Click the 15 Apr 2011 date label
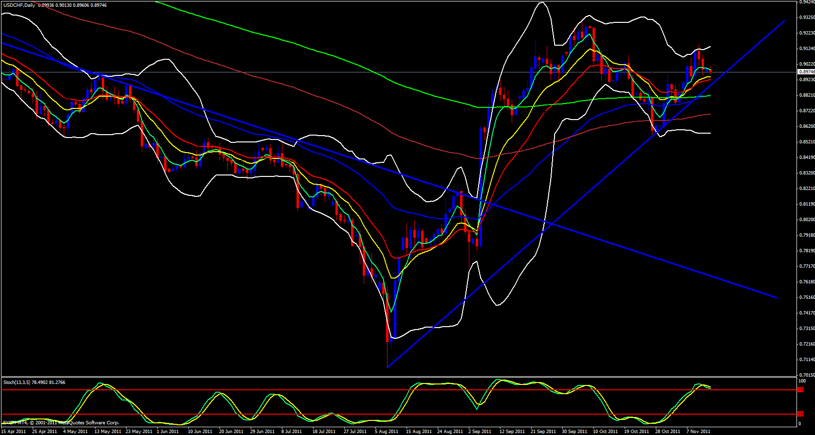The image size is (815, 435). coord(14,431)
